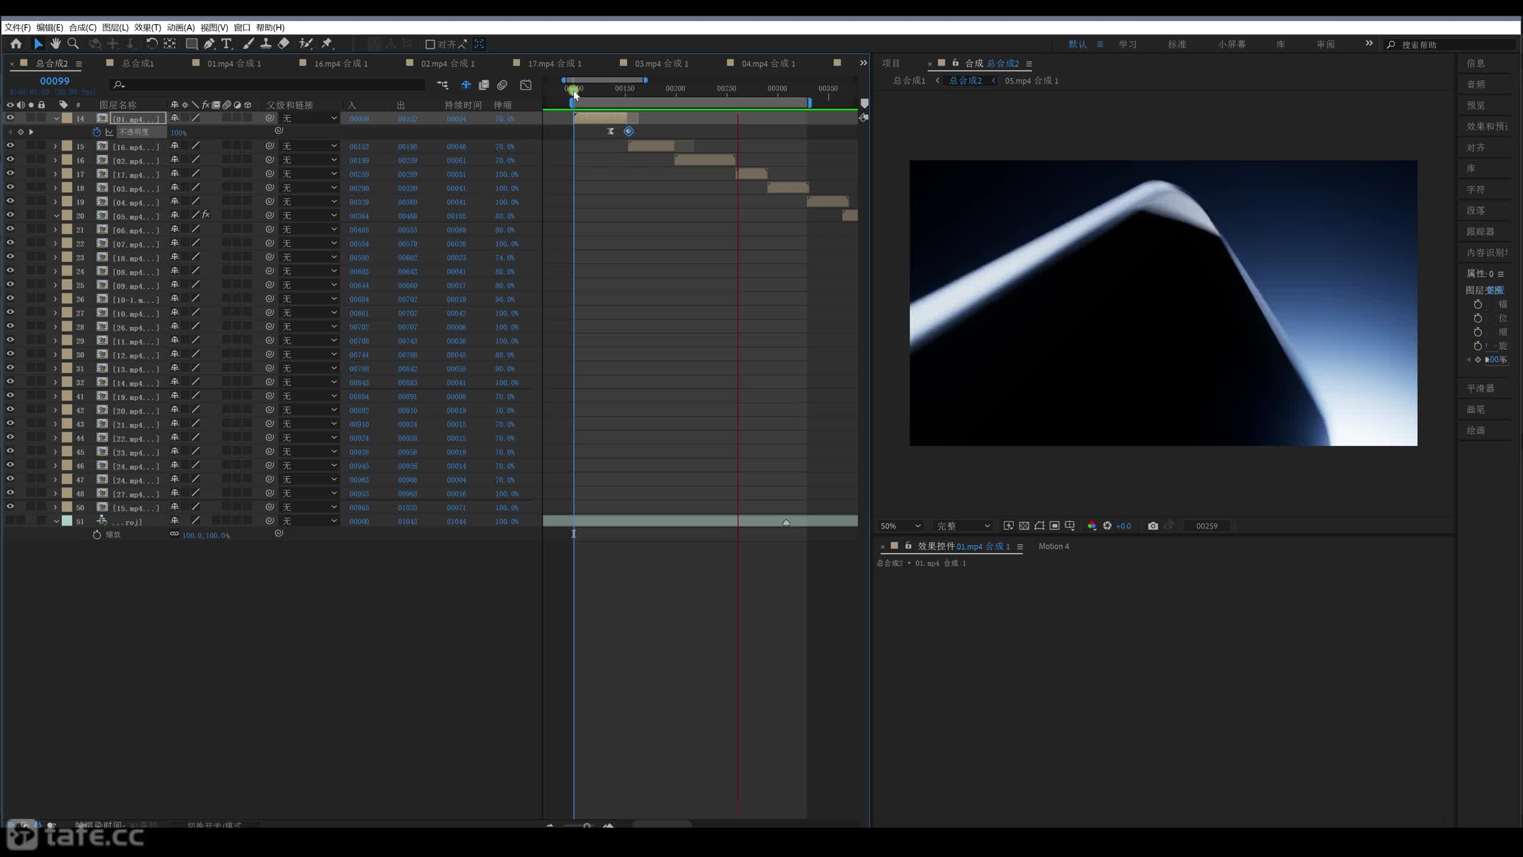Switch to the 总合成1 timeline tab
The height and width of the screenshot is (857, 1523).
click(138, 63)
